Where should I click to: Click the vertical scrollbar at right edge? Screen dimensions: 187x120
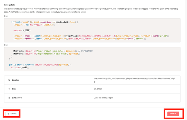tap(186, 54)
